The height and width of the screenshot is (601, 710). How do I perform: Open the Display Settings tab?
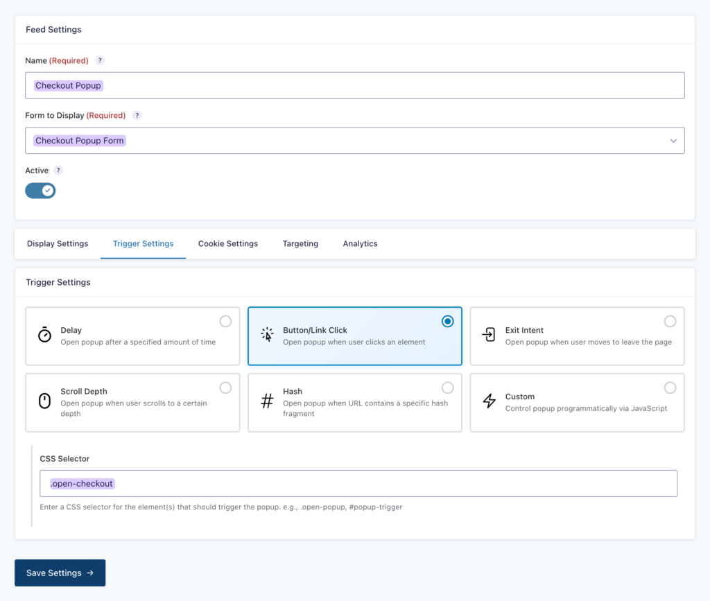pyautogui.click(x=58, y=243)
